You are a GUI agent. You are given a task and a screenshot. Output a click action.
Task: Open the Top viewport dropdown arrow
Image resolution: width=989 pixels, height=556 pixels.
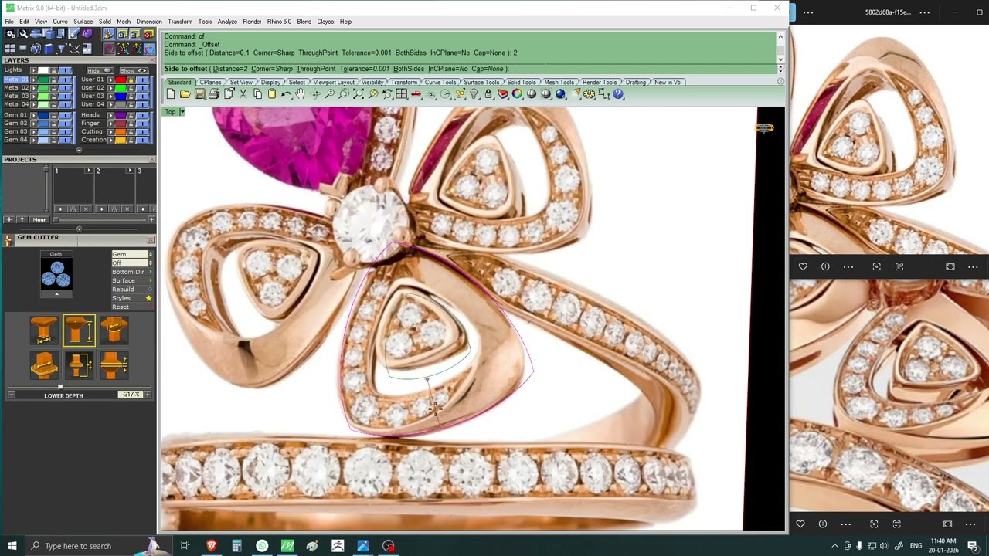coord(182,112)
